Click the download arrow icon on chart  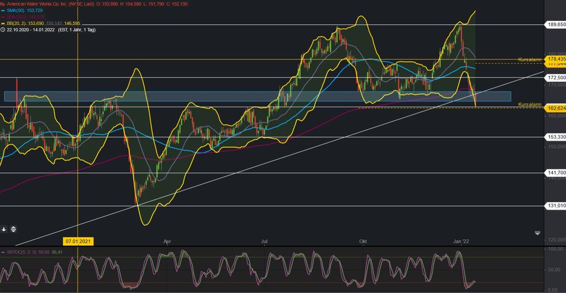pyautogui.click(x=5, y=230)
